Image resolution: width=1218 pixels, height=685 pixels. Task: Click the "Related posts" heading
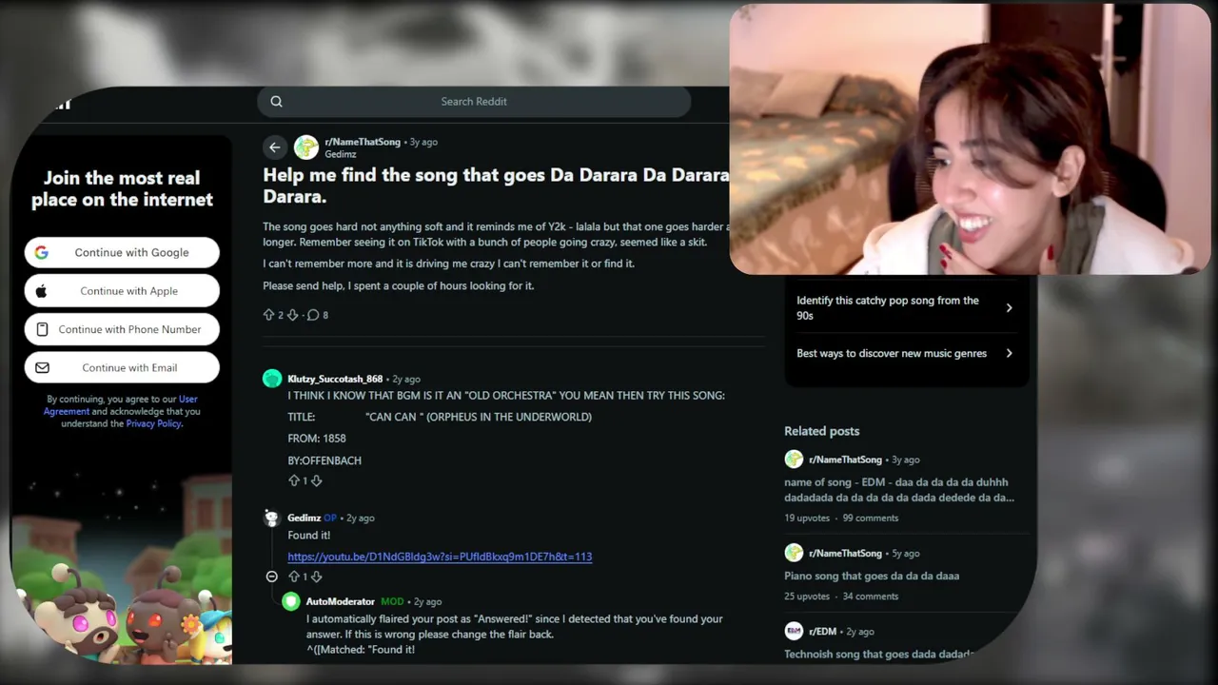821,431
